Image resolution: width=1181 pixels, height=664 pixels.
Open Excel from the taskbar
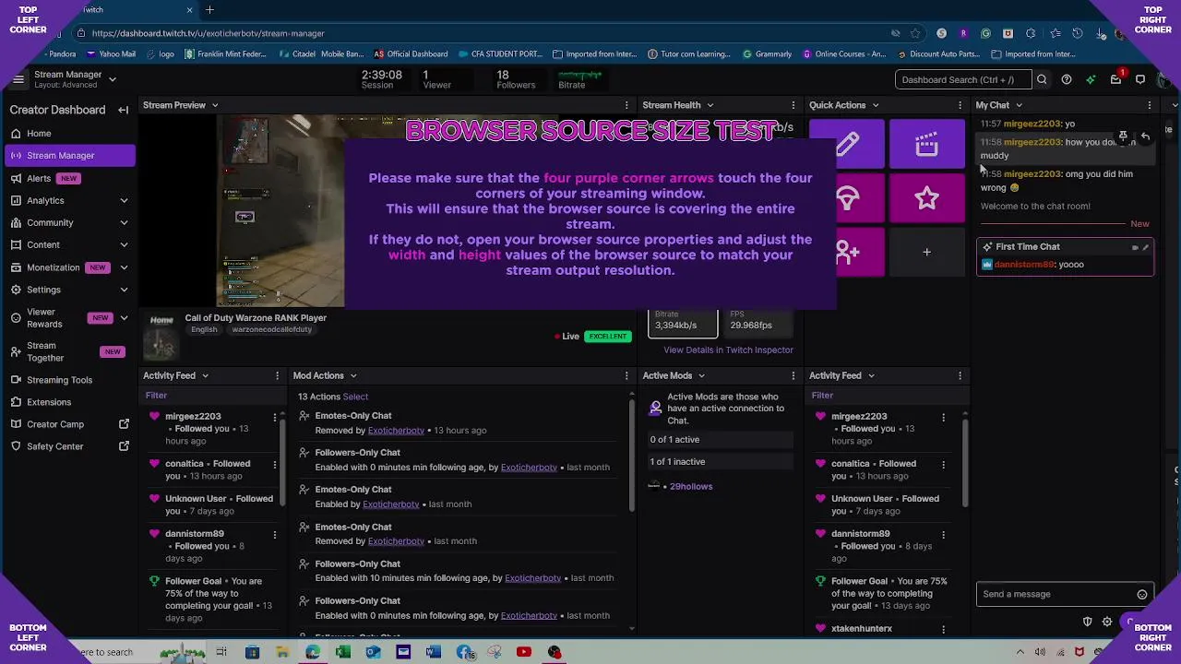coord(342,652)
